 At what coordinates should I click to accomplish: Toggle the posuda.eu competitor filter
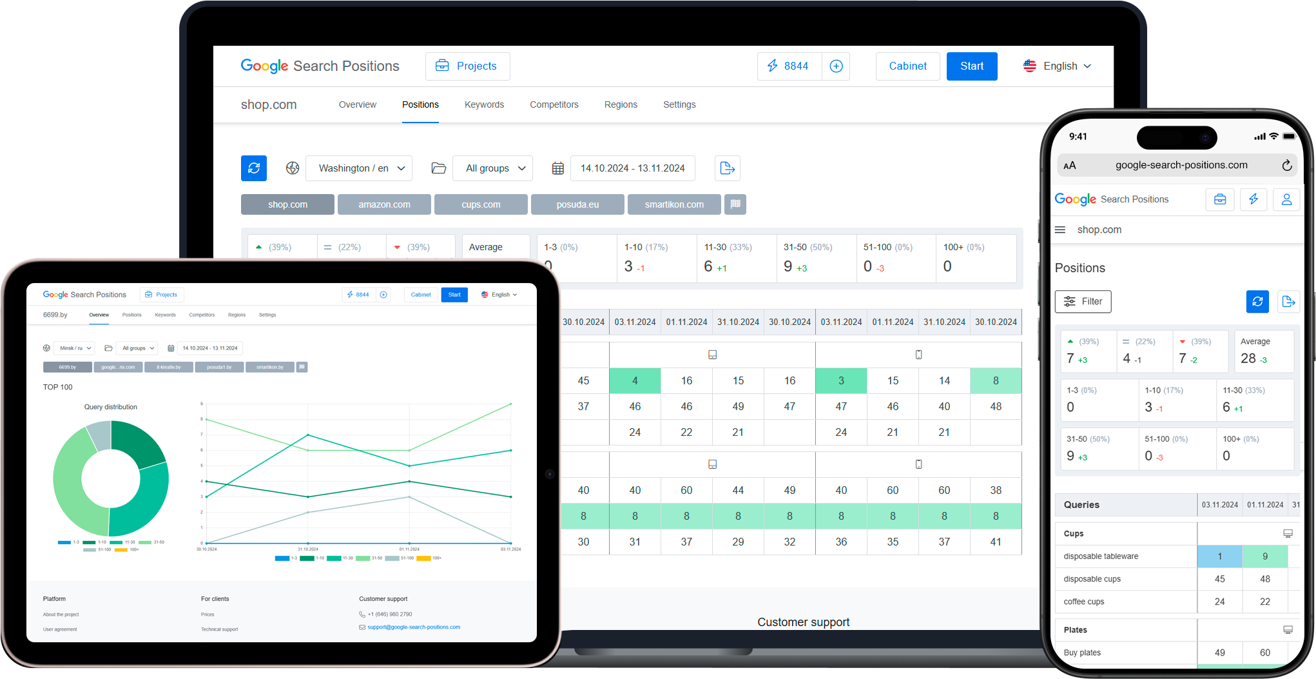(x=577, y=204)
